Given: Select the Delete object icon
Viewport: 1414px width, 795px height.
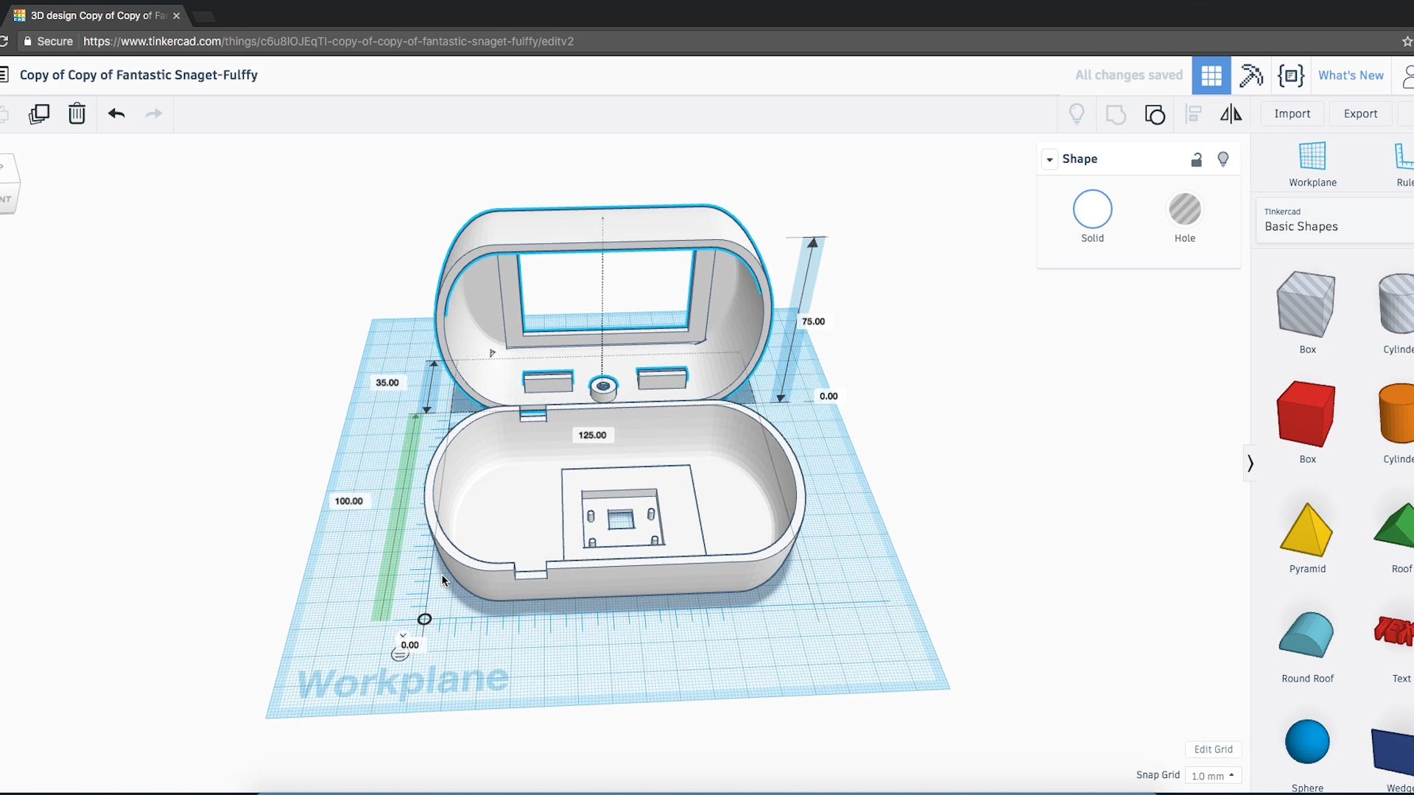Looking at the screenshot, I should tap(76, 113).
